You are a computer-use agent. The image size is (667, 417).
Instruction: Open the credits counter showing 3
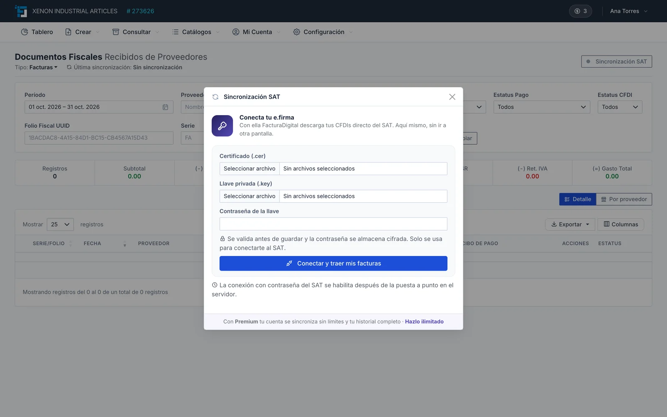tap(580, 11)
